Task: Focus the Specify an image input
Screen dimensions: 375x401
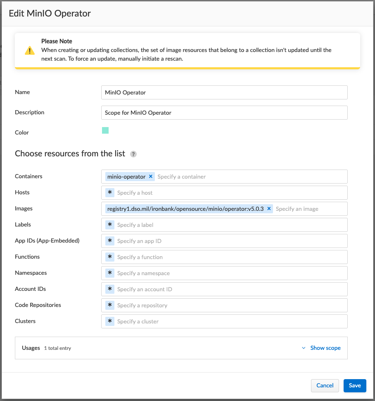Action: [x=310, y=209]
